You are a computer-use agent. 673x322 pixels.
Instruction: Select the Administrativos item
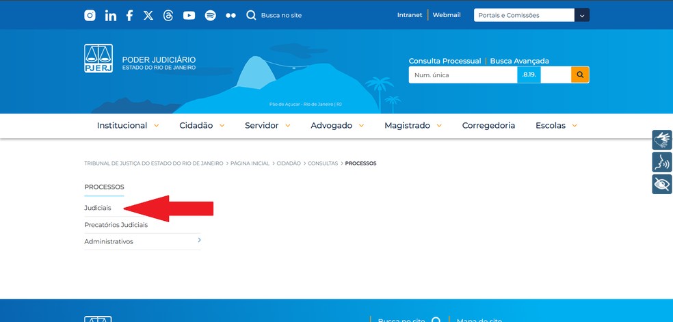[109, 241]
